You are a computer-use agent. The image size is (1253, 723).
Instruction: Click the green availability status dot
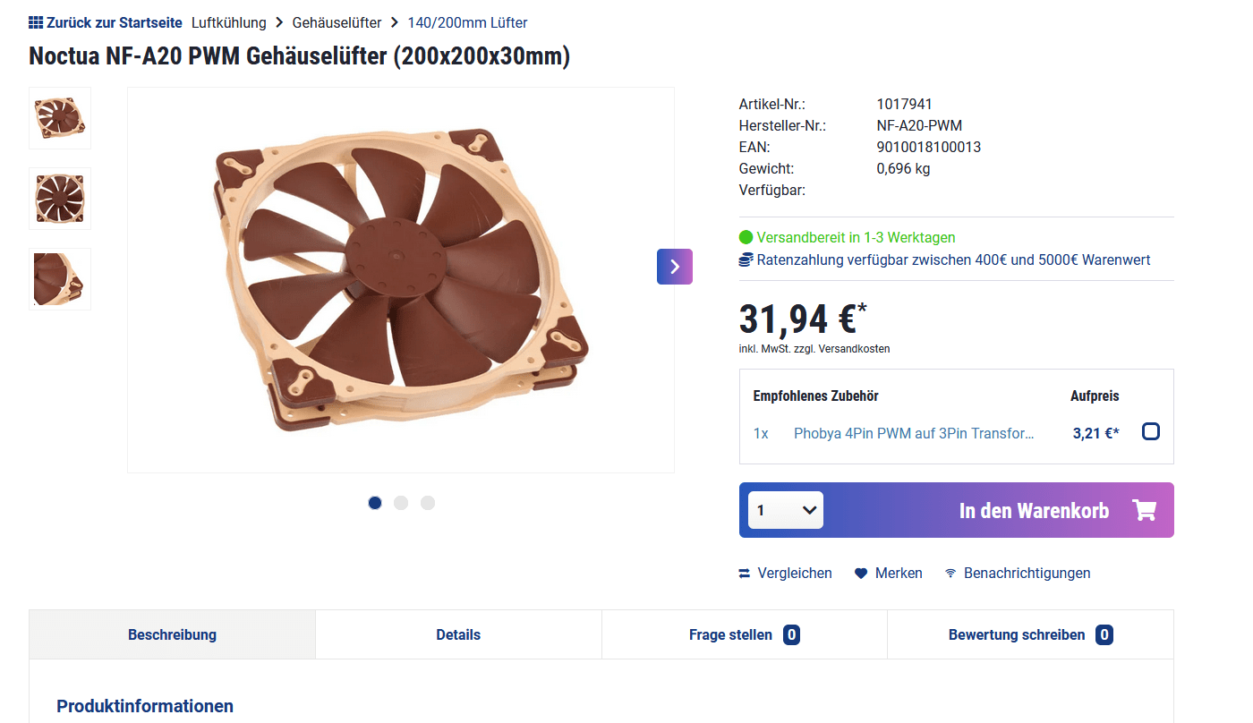746,238
